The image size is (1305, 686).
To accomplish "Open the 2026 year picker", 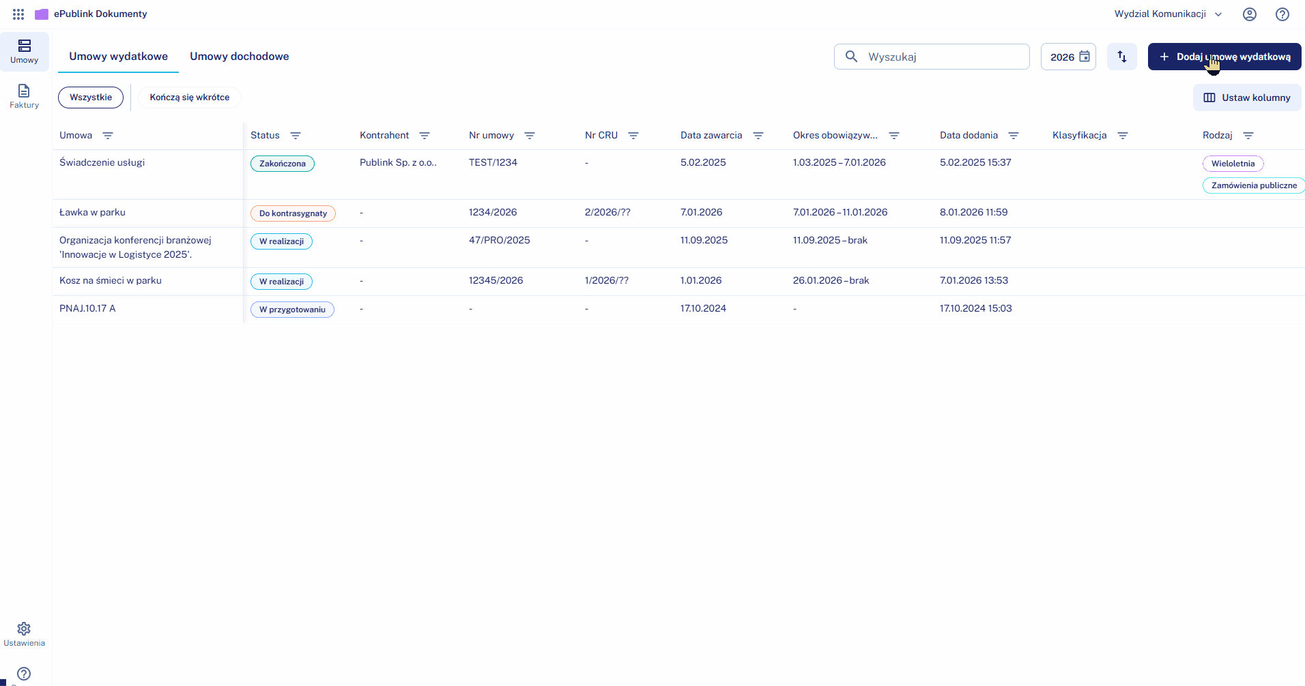I will 1068,57.
